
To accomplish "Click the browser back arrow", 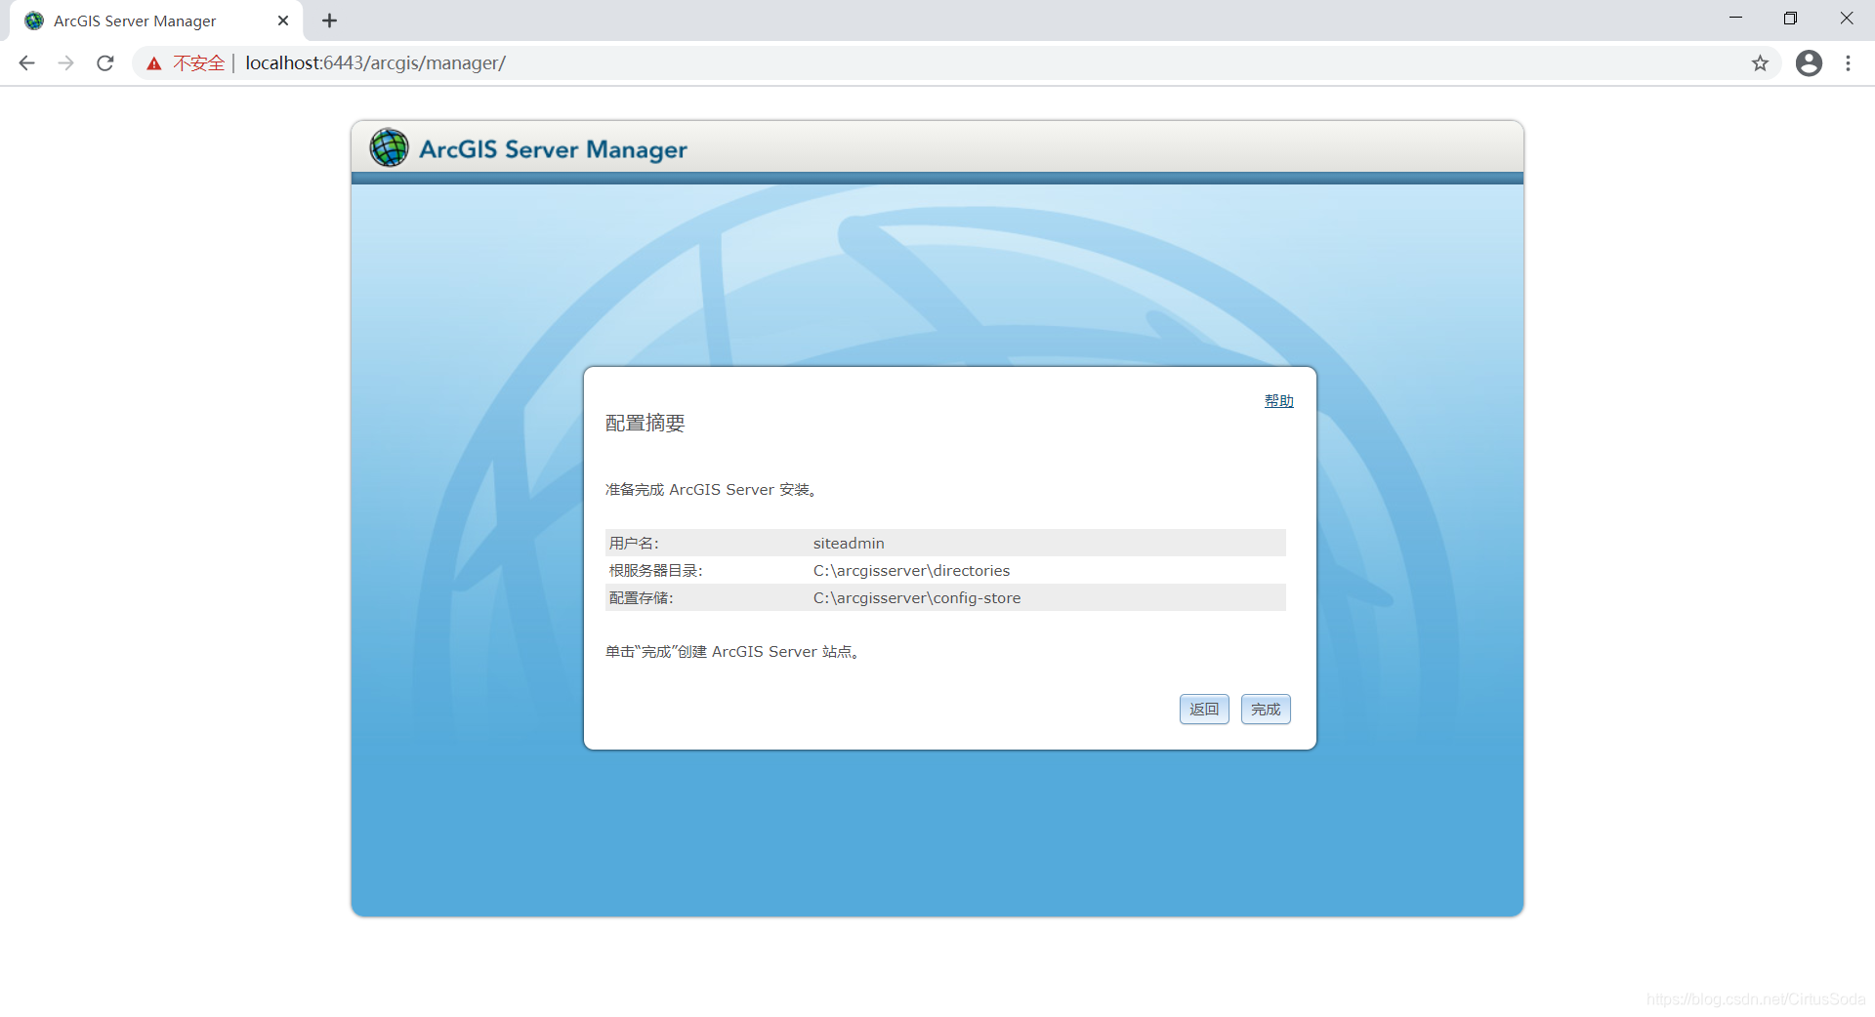I will pos(26,63).
